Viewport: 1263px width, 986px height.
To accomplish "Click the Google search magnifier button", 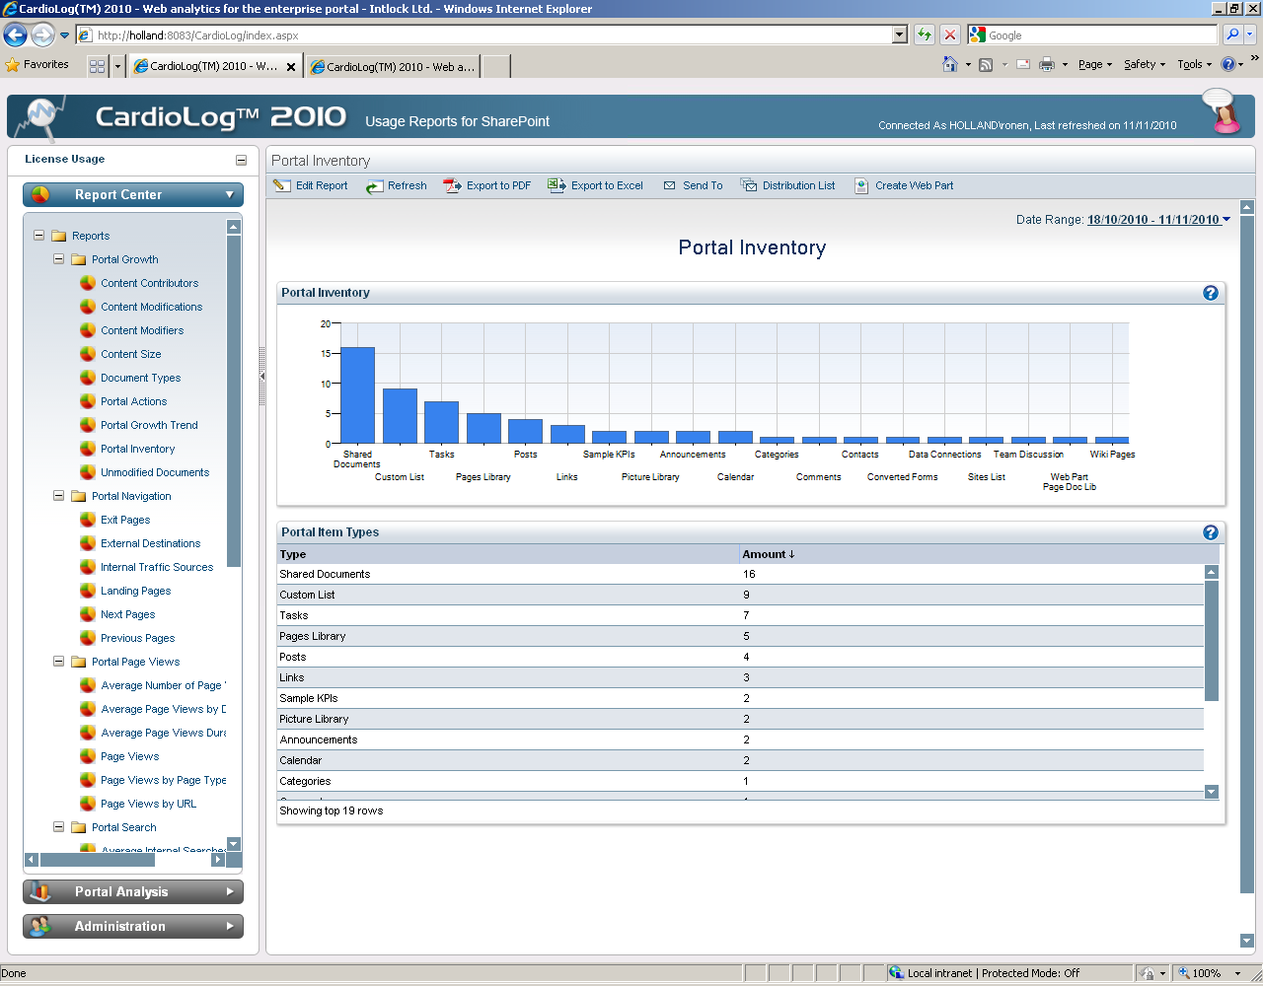I will pos(1232,35).
